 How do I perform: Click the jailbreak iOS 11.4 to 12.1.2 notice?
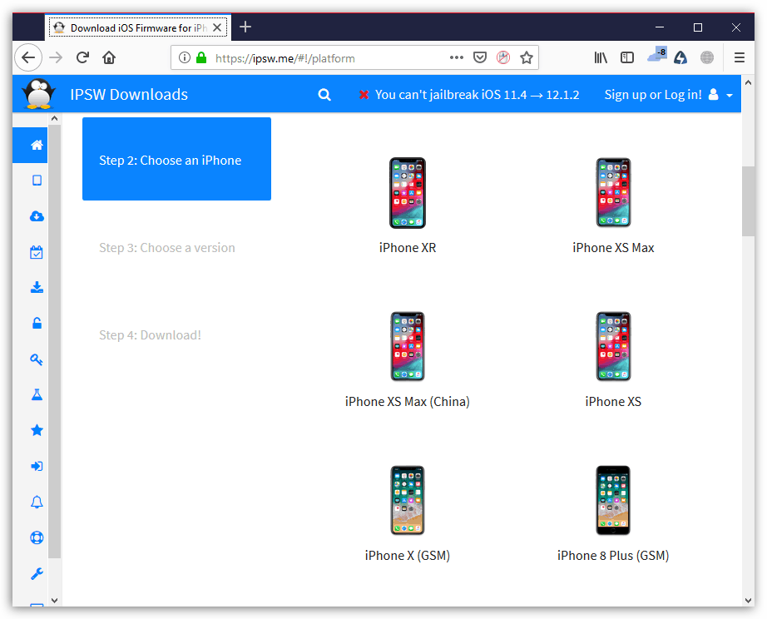tap(469, 95)
